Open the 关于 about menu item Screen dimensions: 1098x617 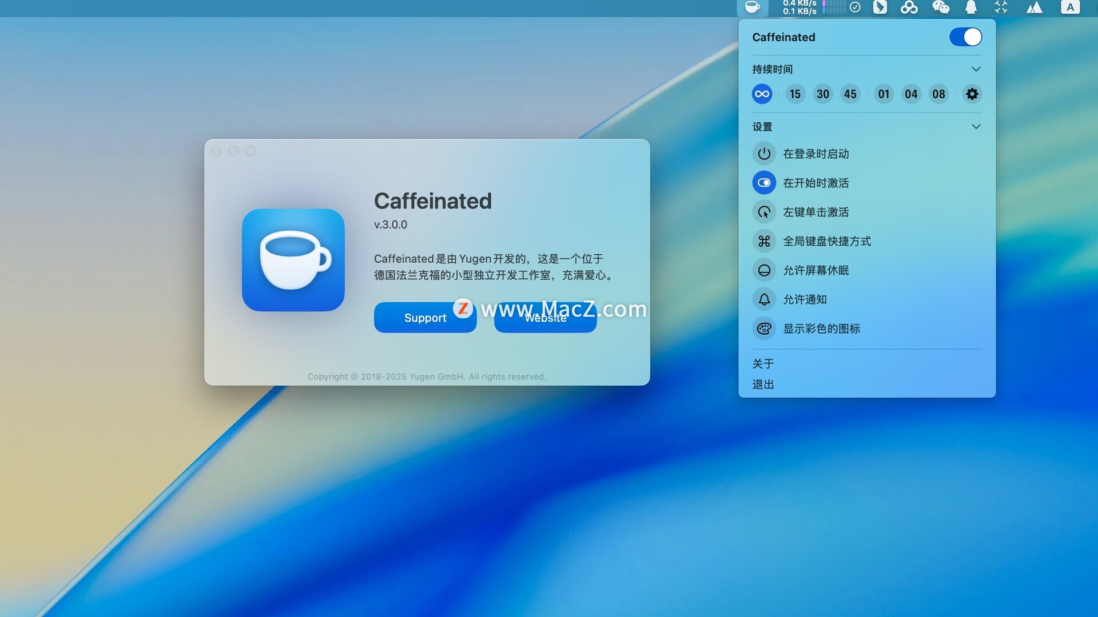coord(763,364)
